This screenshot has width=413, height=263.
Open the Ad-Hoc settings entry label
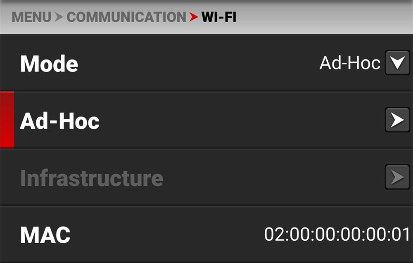tap(60, 121)
